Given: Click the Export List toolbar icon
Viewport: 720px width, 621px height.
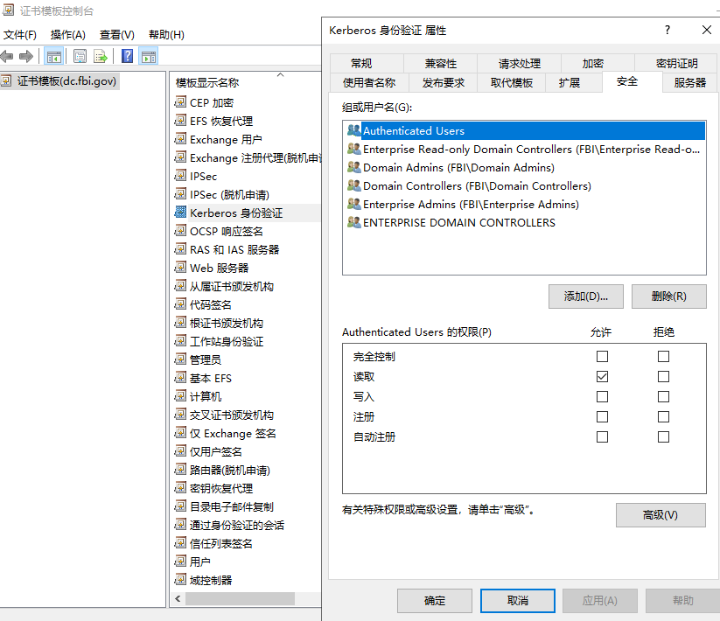Looking at the screenshot, I should [101, 56].
